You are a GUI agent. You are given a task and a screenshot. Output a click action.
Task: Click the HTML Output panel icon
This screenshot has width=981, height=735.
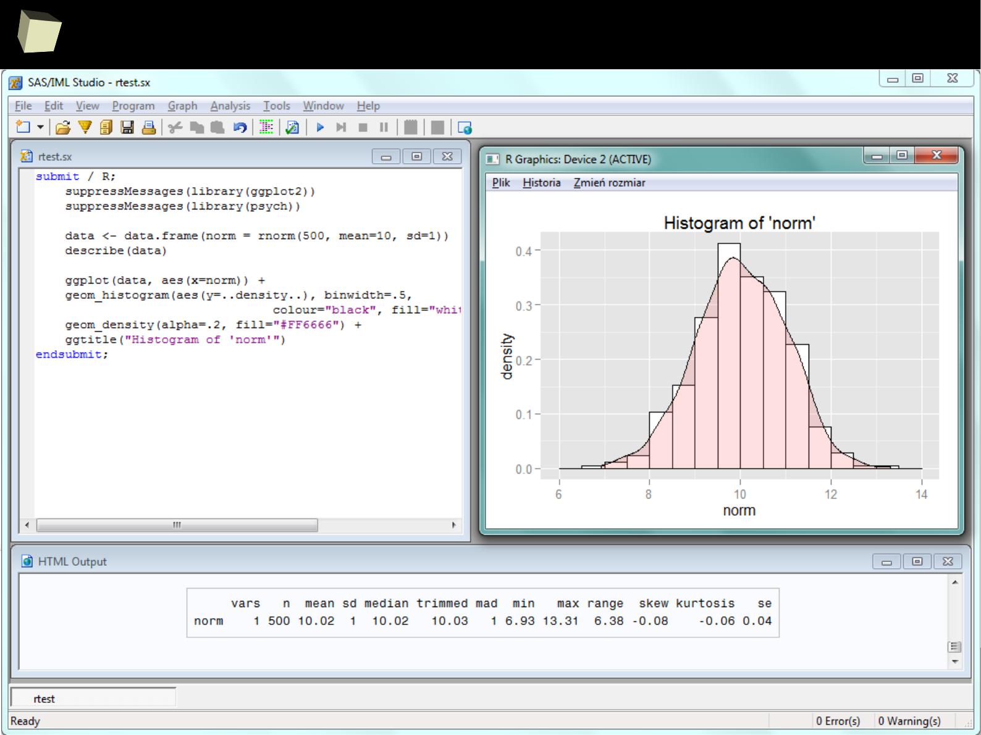tap(27, 561)
